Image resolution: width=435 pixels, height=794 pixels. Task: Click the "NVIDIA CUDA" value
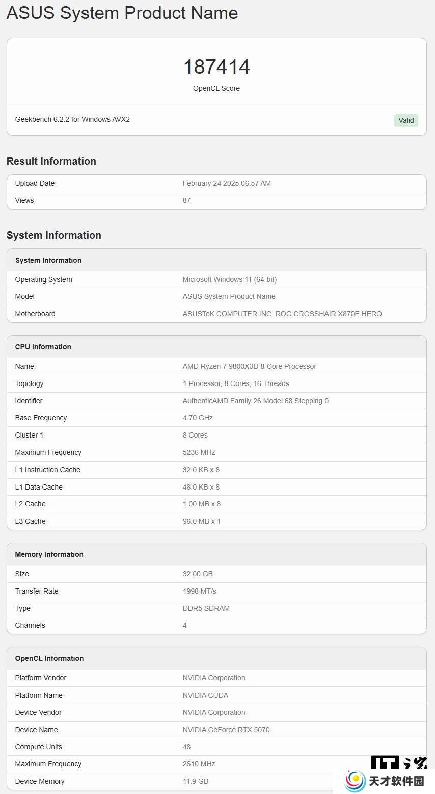pyautogui.click(x=205, y=695)
